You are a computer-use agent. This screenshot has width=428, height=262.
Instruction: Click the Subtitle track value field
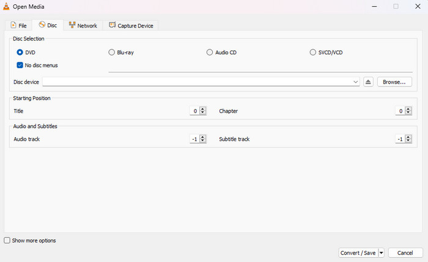coord(400,139)
